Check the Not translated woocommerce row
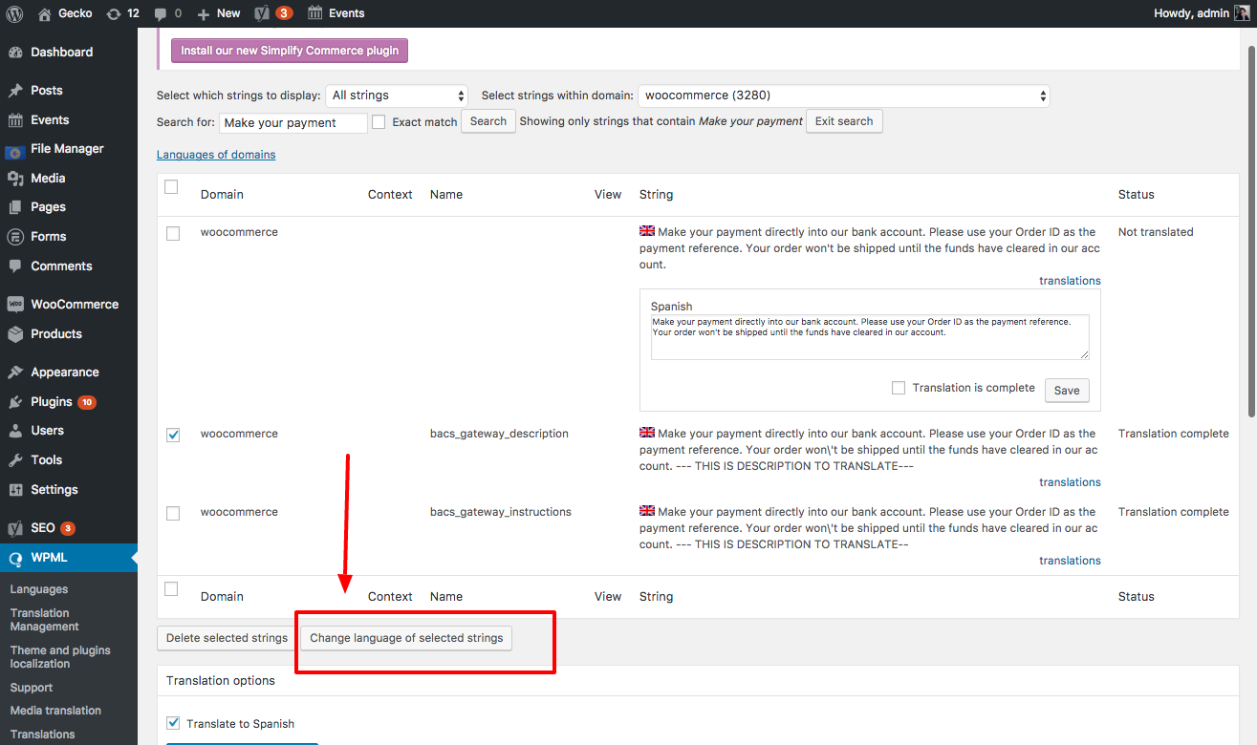 173,233
